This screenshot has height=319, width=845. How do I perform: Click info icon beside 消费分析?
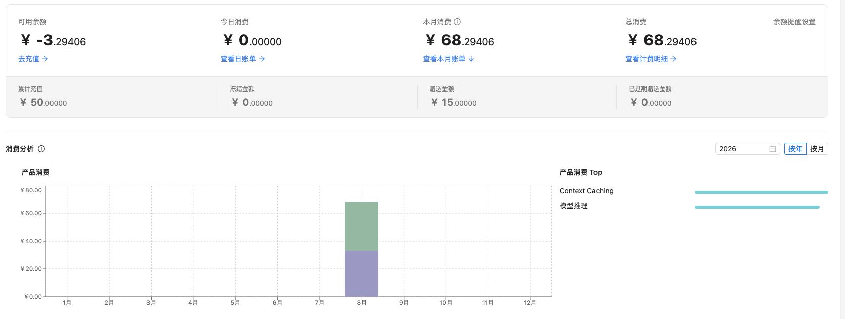[x=41, y=149]
